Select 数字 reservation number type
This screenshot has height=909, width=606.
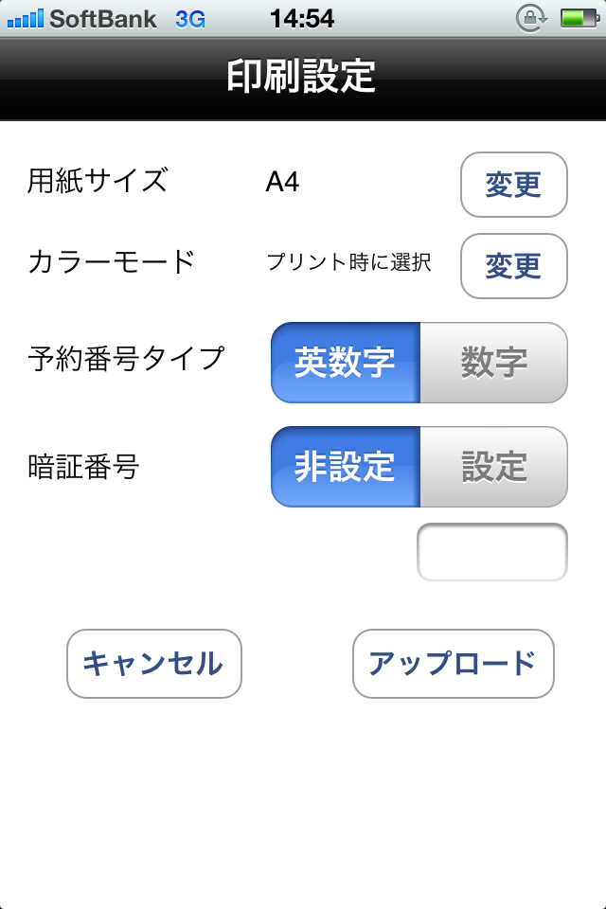click(x=493, y=363)
